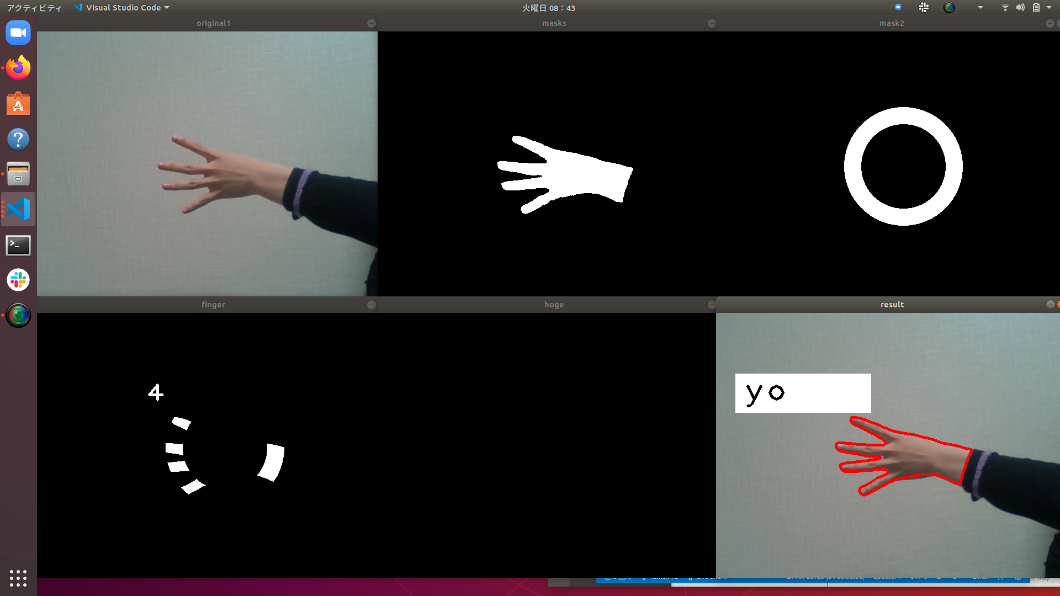Click the "masks" window title bar

click(554, 23)
